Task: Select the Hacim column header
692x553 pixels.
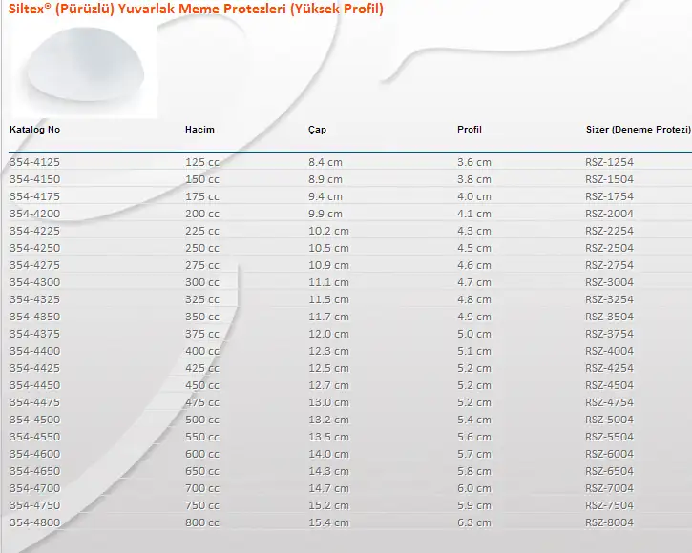Action: coord(199,129)
